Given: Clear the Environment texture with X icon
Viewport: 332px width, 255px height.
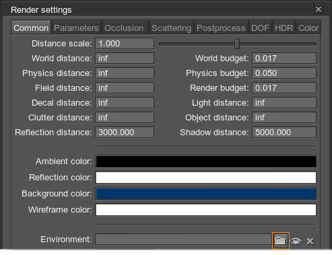Looking at the screenshot, I should click(x=310, y=242).
